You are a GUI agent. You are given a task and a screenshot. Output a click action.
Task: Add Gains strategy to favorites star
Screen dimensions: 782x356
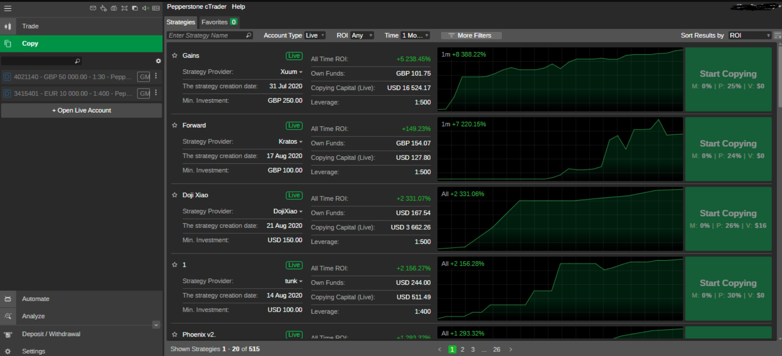[175, 55]
